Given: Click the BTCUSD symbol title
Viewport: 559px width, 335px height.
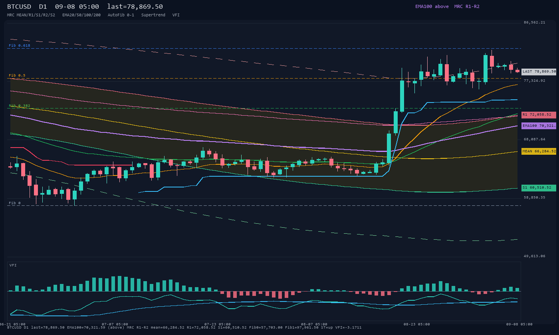Looking at the screenshot, I should tap(19, 7).
